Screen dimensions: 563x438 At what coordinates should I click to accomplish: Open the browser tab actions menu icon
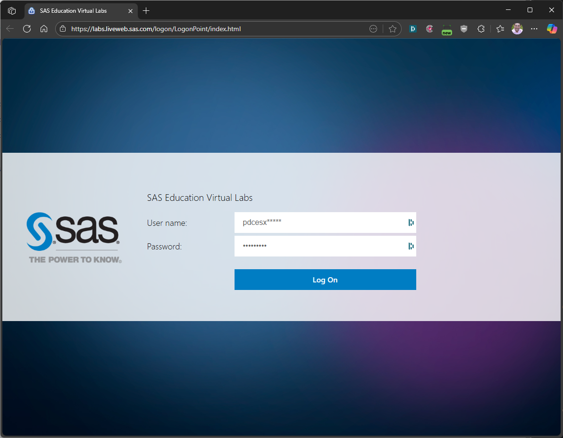[x=11, y=10]
